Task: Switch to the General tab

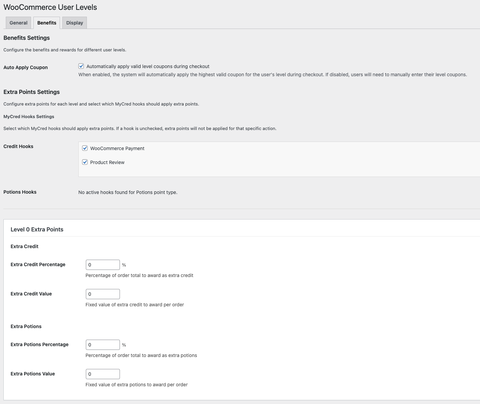Action: pos(18,23)
